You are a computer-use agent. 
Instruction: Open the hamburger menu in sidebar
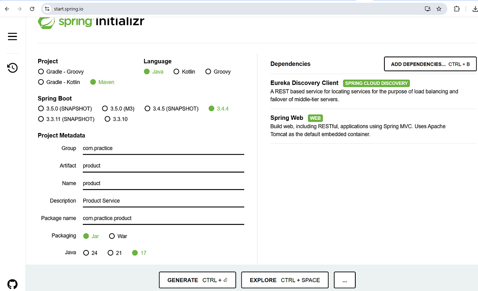point(12,37)
